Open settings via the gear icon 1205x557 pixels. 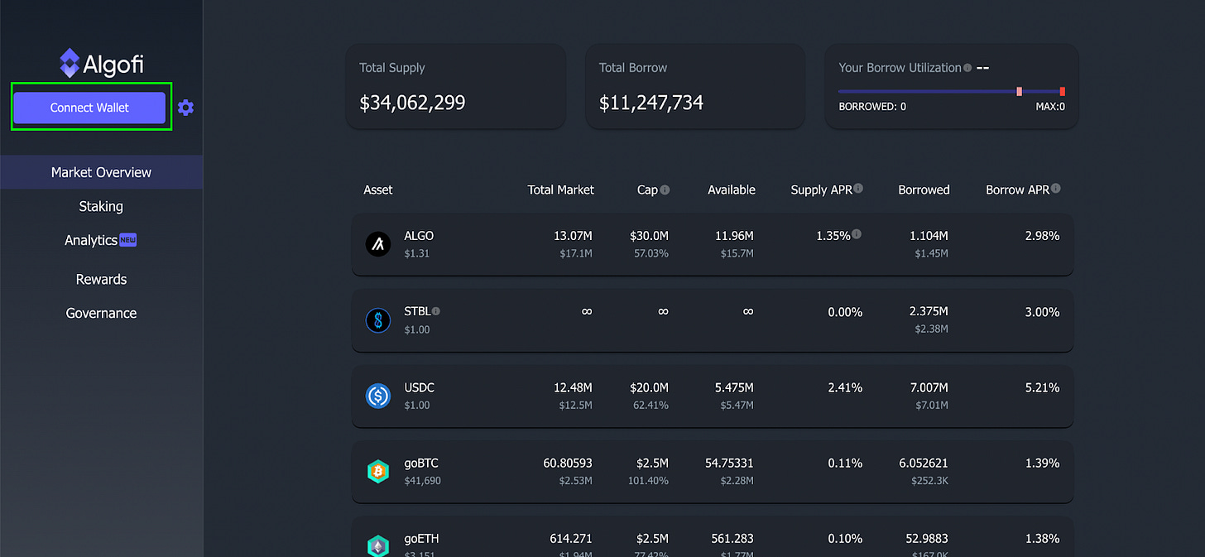click(x=185, y=108)
